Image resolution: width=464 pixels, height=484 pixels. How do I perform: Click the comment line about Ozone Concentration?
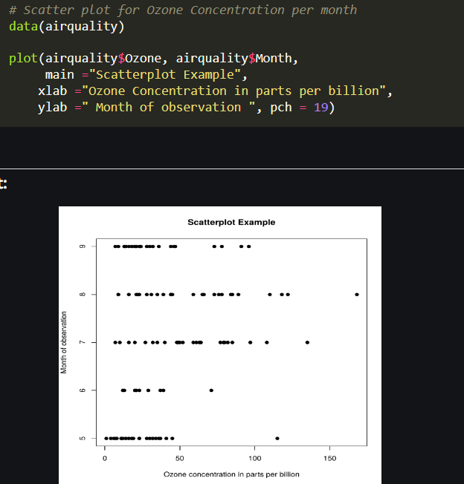click(x=183, y=10)
